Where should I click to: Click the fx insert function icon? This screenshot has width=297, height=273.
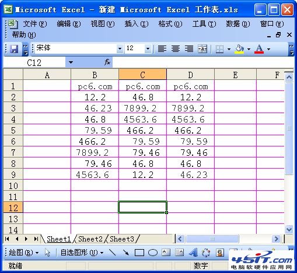coord(107,62)
